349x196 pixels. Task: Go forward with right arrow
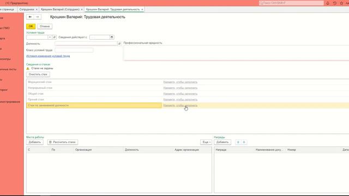click(x=38, y=17)
